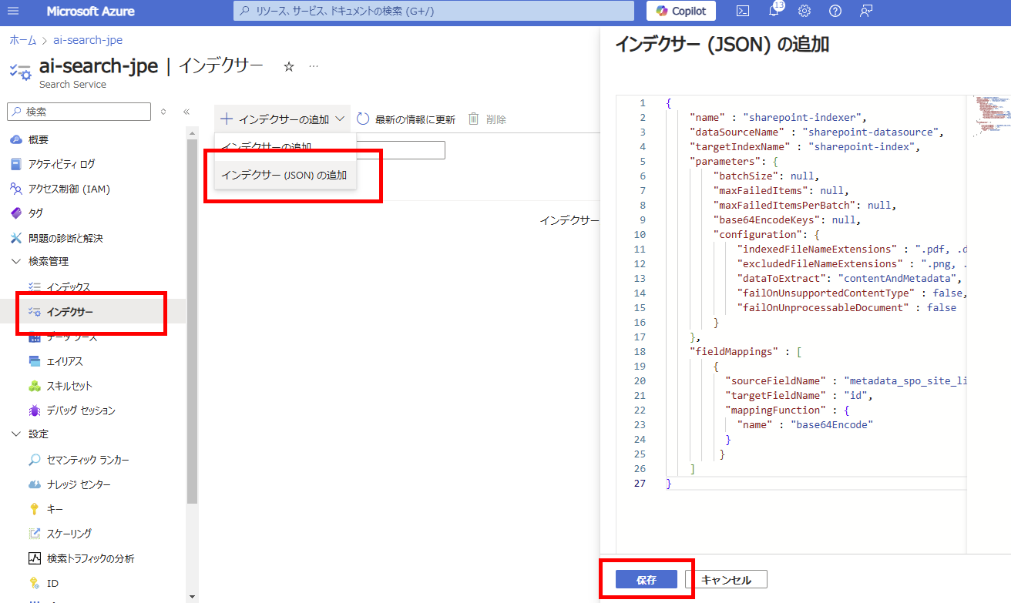Open スキルセット in the sidebar
Viewport: 1011px width, 603px height.
tap(69, 386)
